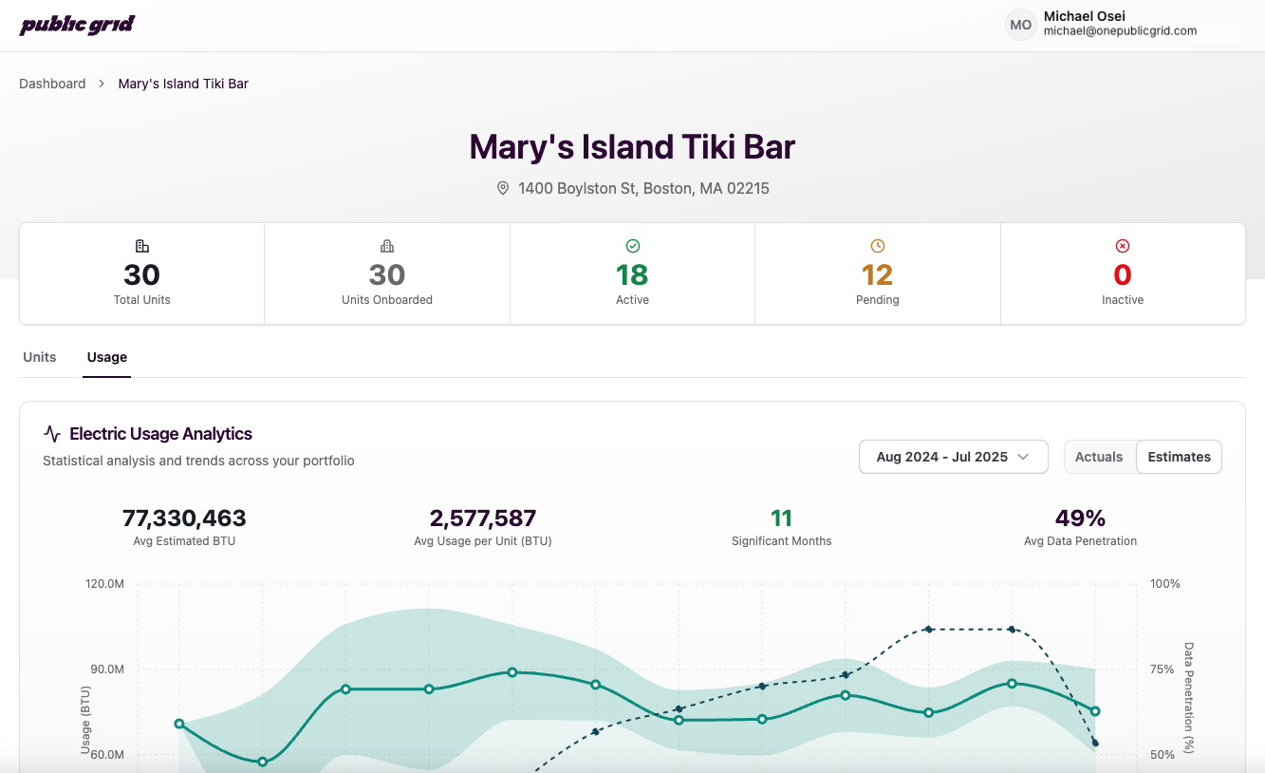Click the clock icon above Pending count
Image resolution: width=1265 pixels, height=773 pixels.
click(878, 245)
